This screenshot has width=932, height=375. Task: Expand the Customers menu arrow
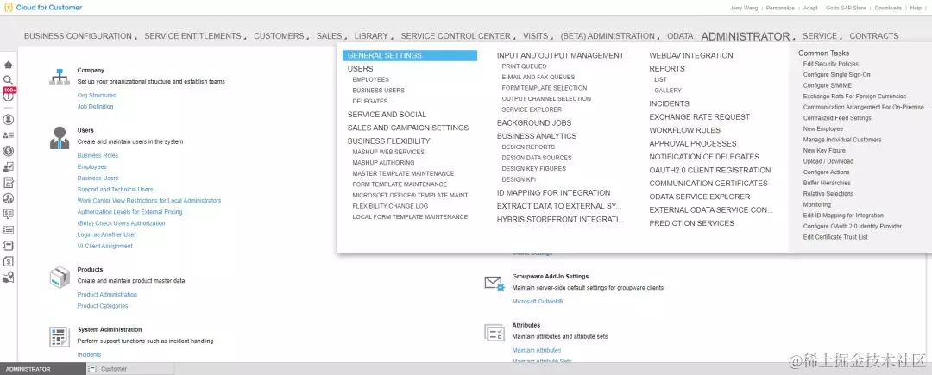[x=307, y=39]
